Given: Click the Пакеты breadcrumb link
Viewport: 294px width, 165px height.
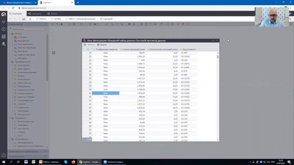Looking at the screenshot, I should coord(43,19).
